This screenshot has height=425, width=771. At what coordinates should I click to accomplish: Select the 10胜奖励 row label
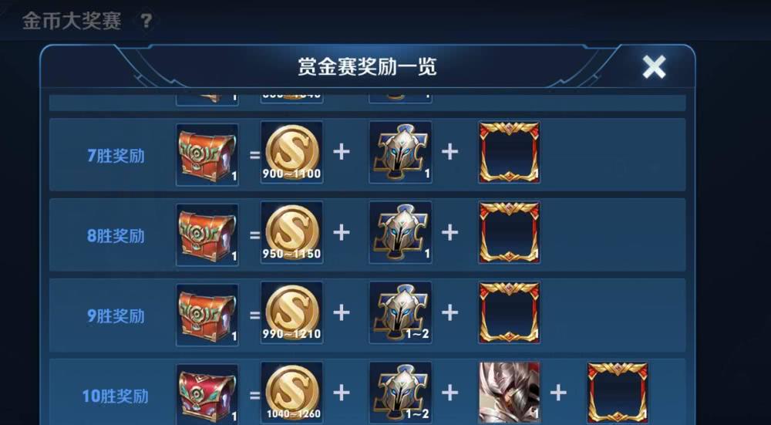[115, 396]
